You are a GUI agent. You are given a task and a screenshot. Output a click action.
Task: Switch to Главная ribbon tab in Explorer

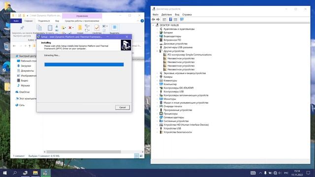[29, 21]
